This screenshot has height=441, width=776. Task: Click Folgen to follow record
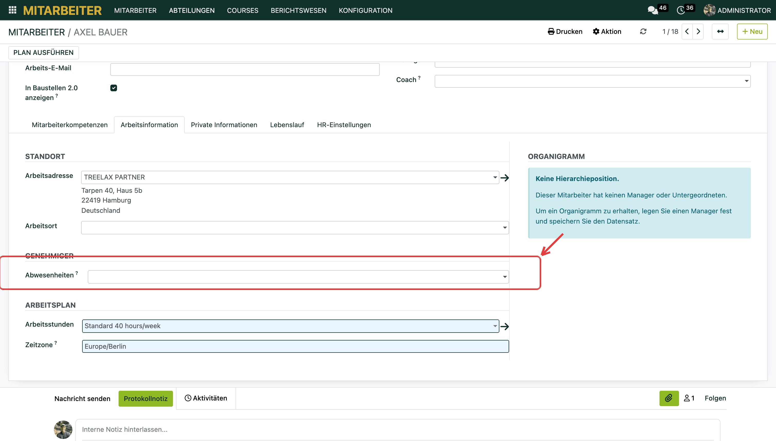[715, 398]
